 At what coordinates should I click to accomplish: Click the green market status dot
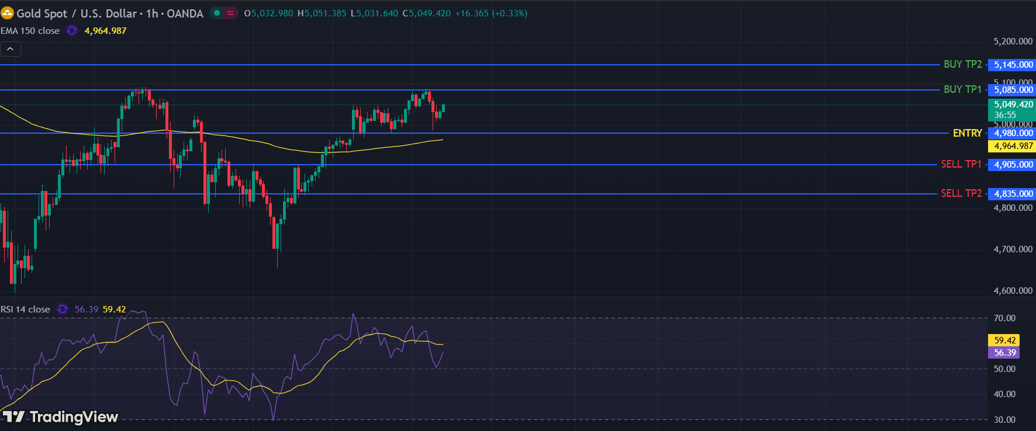tap(217, 13)
